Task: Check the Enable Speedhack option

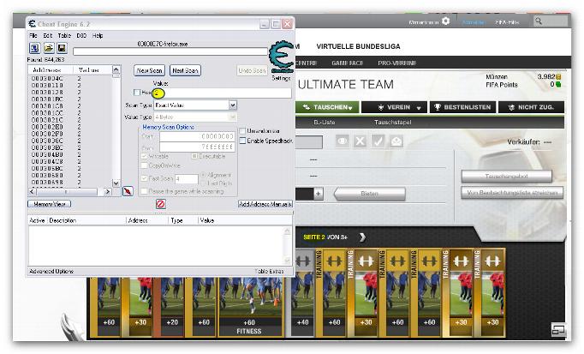Action: click(242, 140)
